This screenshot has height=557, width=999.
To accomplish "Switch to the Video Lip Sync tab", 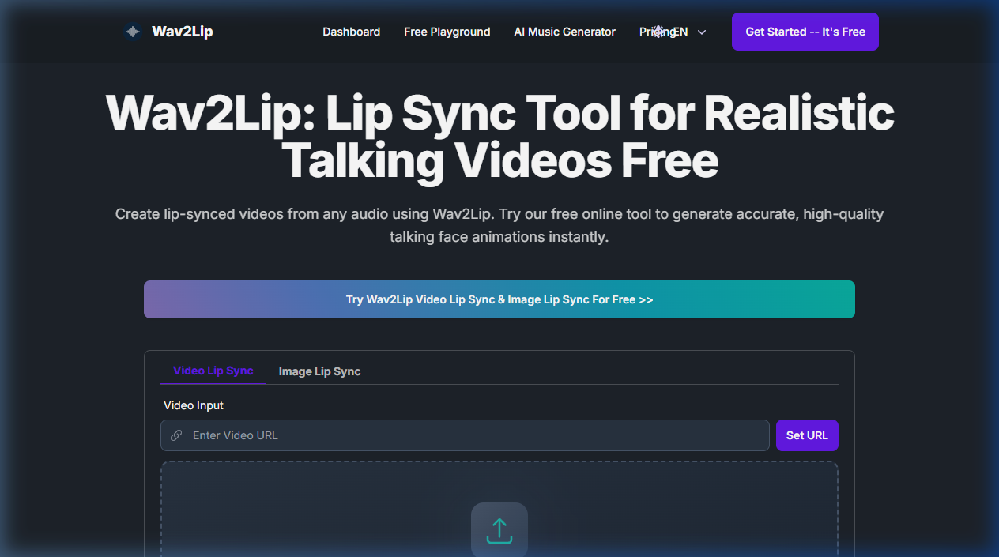I will (x=213, y=371).
